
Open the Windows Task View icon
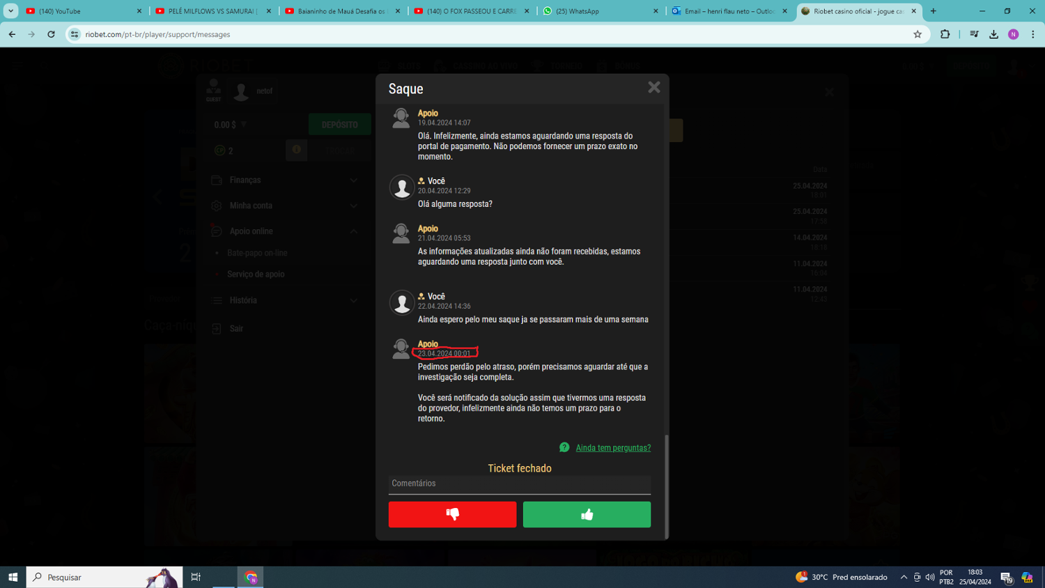pos(196,577)
